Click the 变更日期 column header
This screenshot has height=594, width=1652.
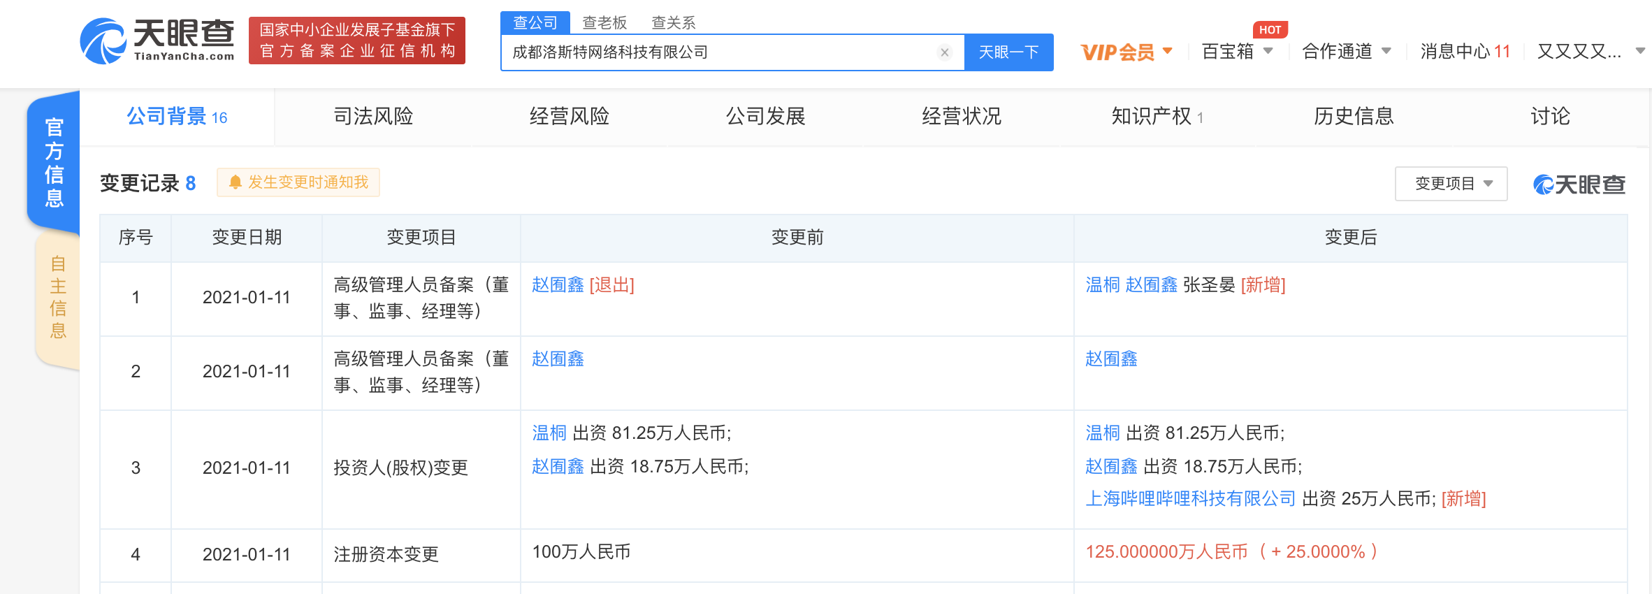247,238
